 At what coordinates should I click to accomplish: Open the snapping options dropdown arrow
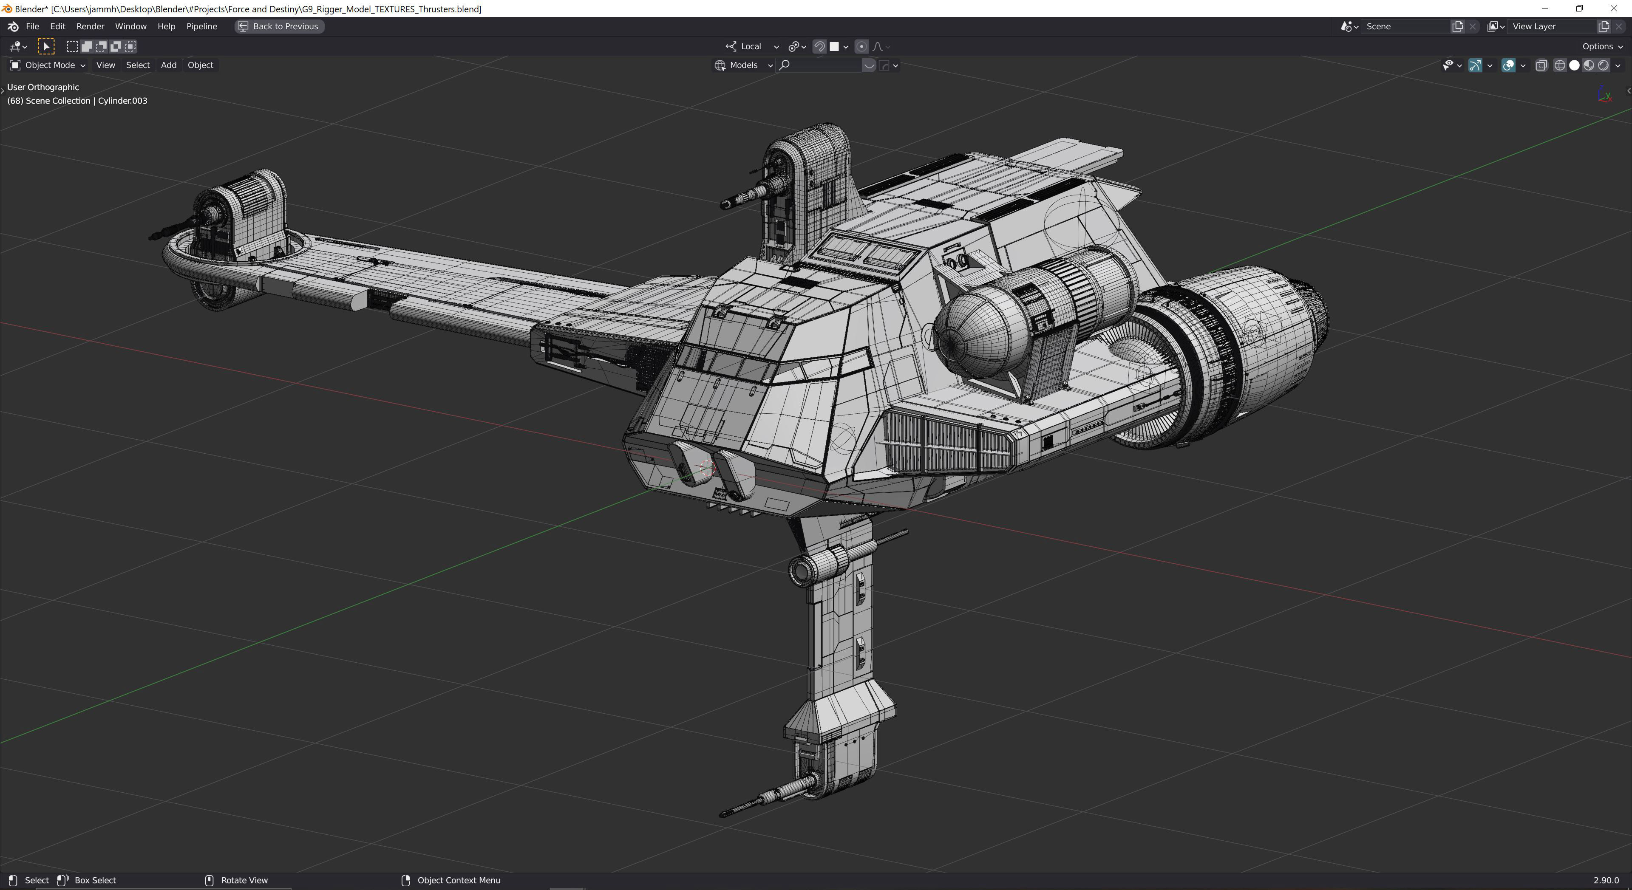(x=846, y=46)
